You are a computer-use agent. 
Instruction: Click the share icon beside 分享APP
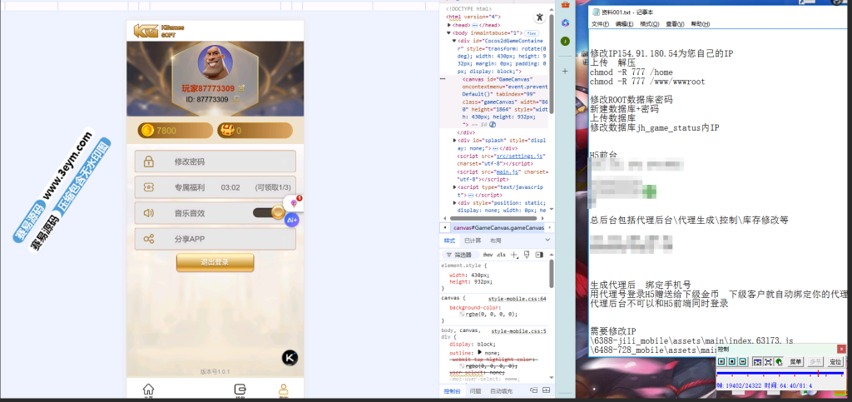click(149, 239)
